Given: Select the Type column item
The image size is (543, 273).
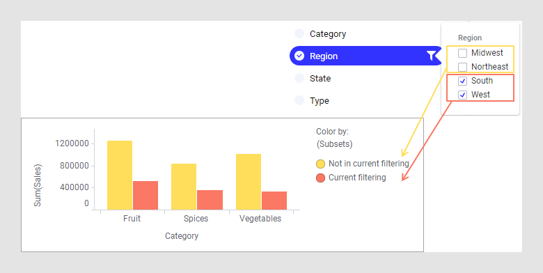Looking at the screenshot, I should [x=320, y=101].
